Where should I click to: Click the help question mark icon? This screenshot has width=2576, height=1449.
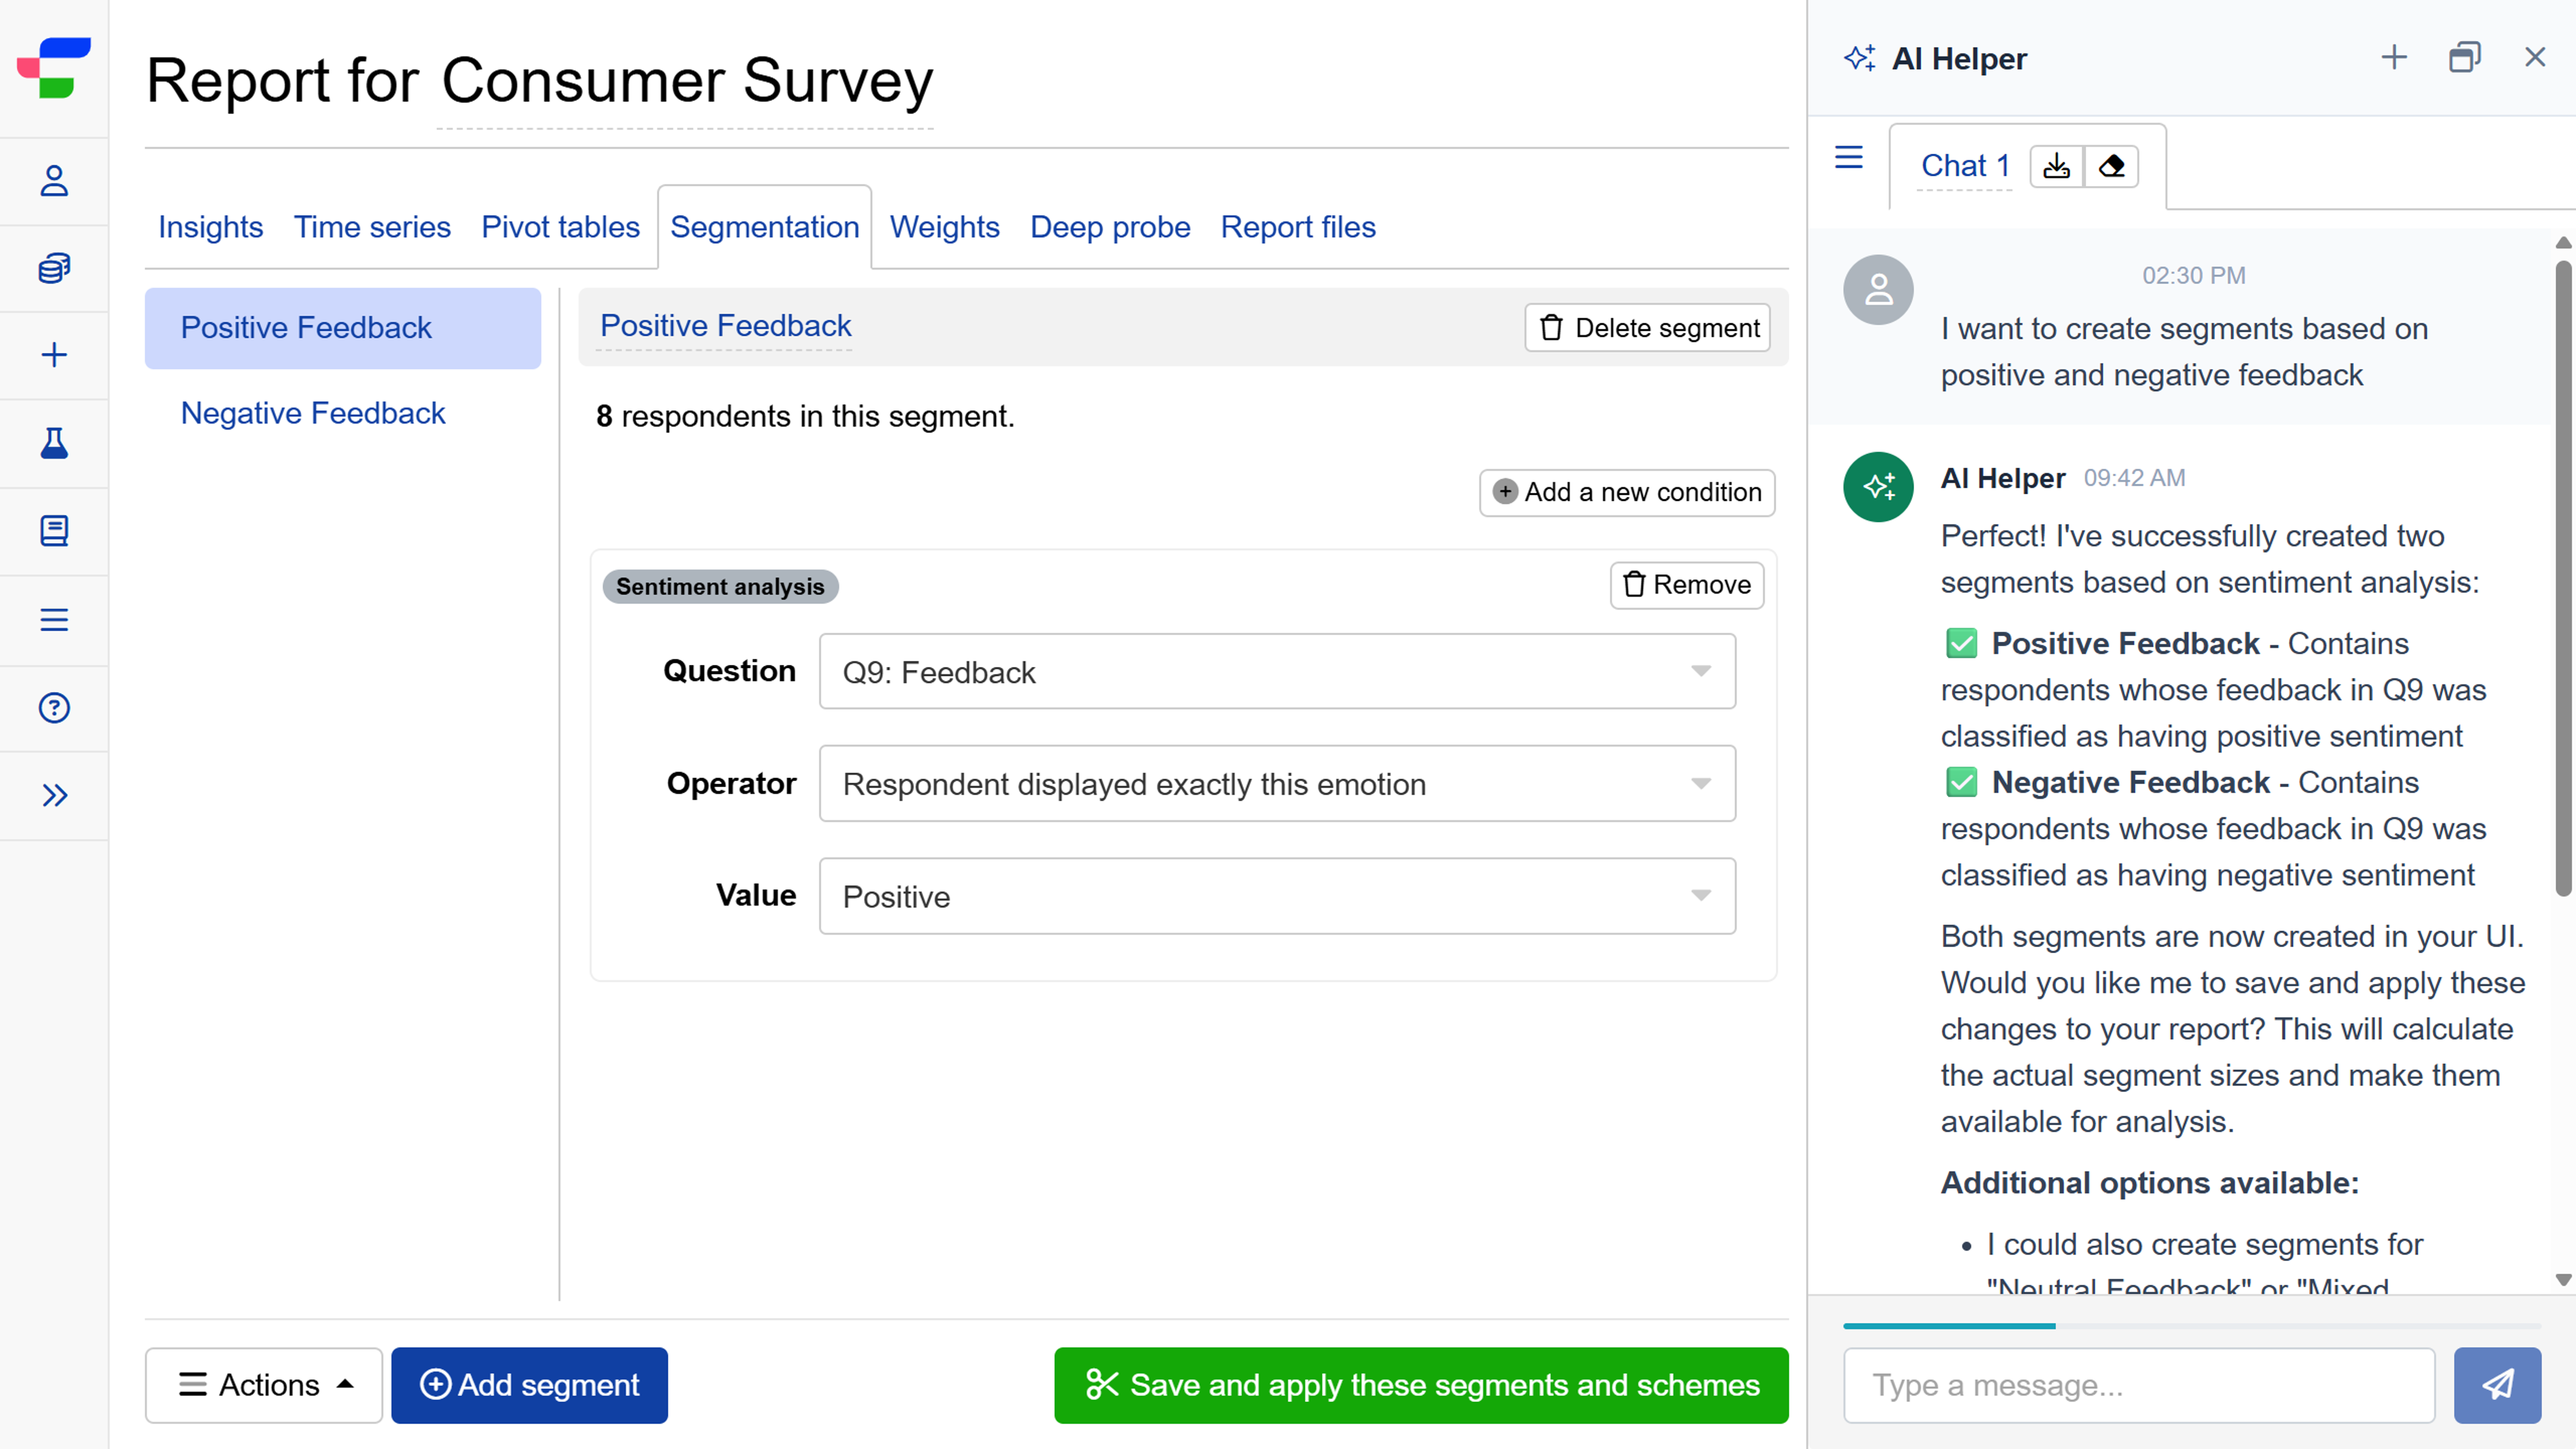tap(53, 708)
